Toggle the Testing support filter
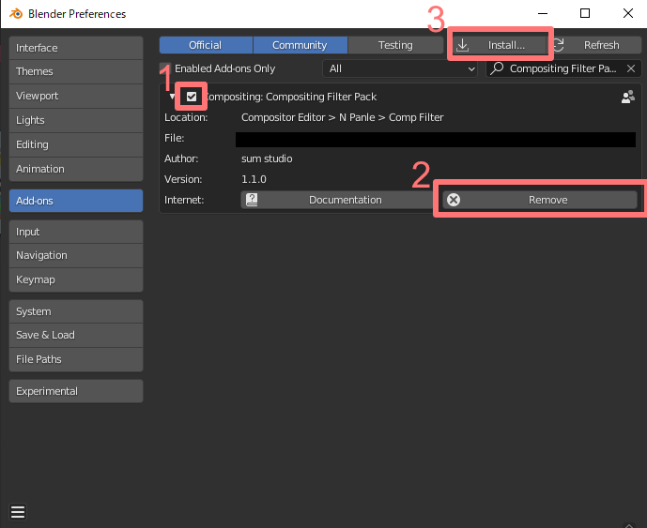 click(x=395, y=45)
